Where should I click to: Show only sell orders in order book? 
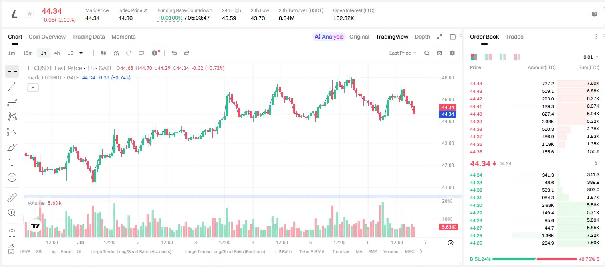tap(517, 57)
